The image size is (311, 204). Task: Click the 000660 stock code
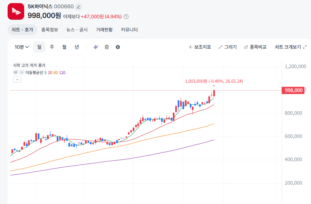(x=64, y=7)
